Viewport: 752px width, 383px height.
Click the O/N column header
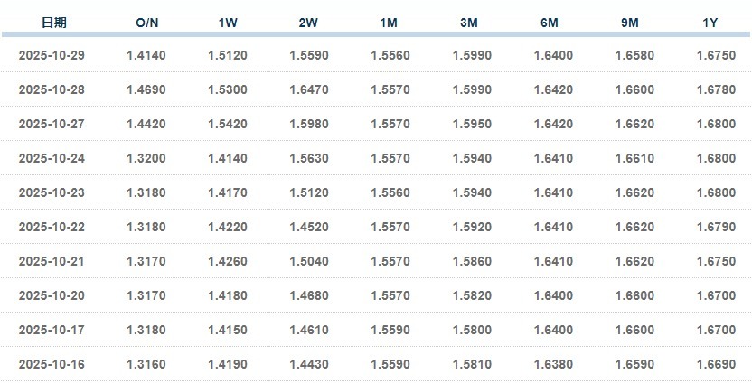click(146, 22)
